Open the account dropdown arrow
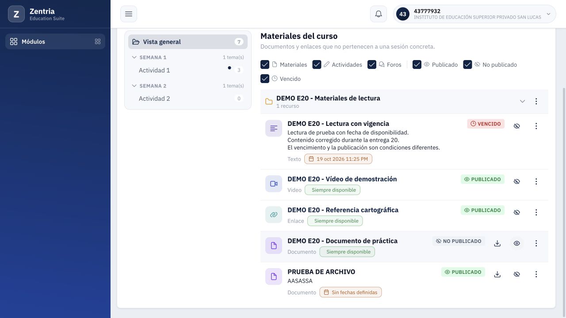 click(549, 14)
